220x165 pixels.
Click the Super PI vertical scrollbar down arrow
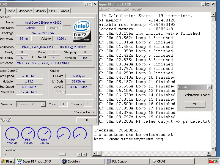coord(213,149)
